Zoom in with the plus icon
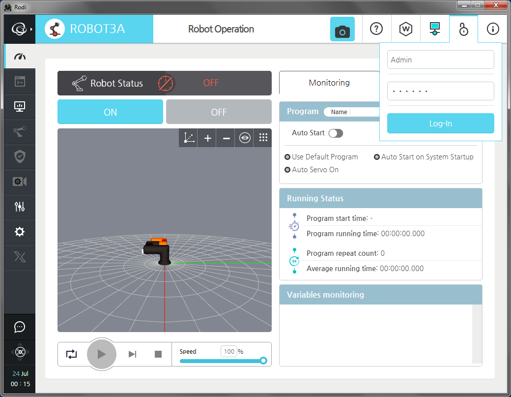The height and width of the screenshot is (397, 511). pyautogui.click(x=208, y=138)
